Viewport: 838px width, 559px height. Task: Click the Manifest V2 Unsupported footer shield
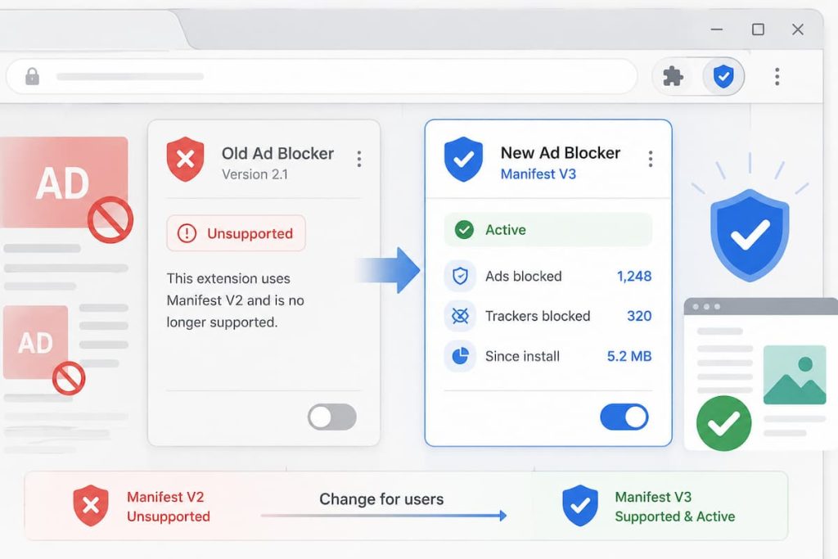[x=91, y=506]
